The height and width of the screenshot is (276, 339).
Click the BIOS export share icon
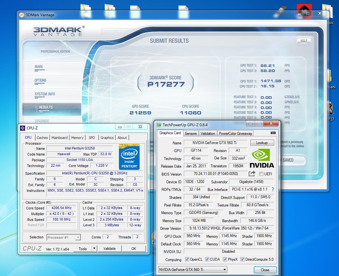(252, 174)
